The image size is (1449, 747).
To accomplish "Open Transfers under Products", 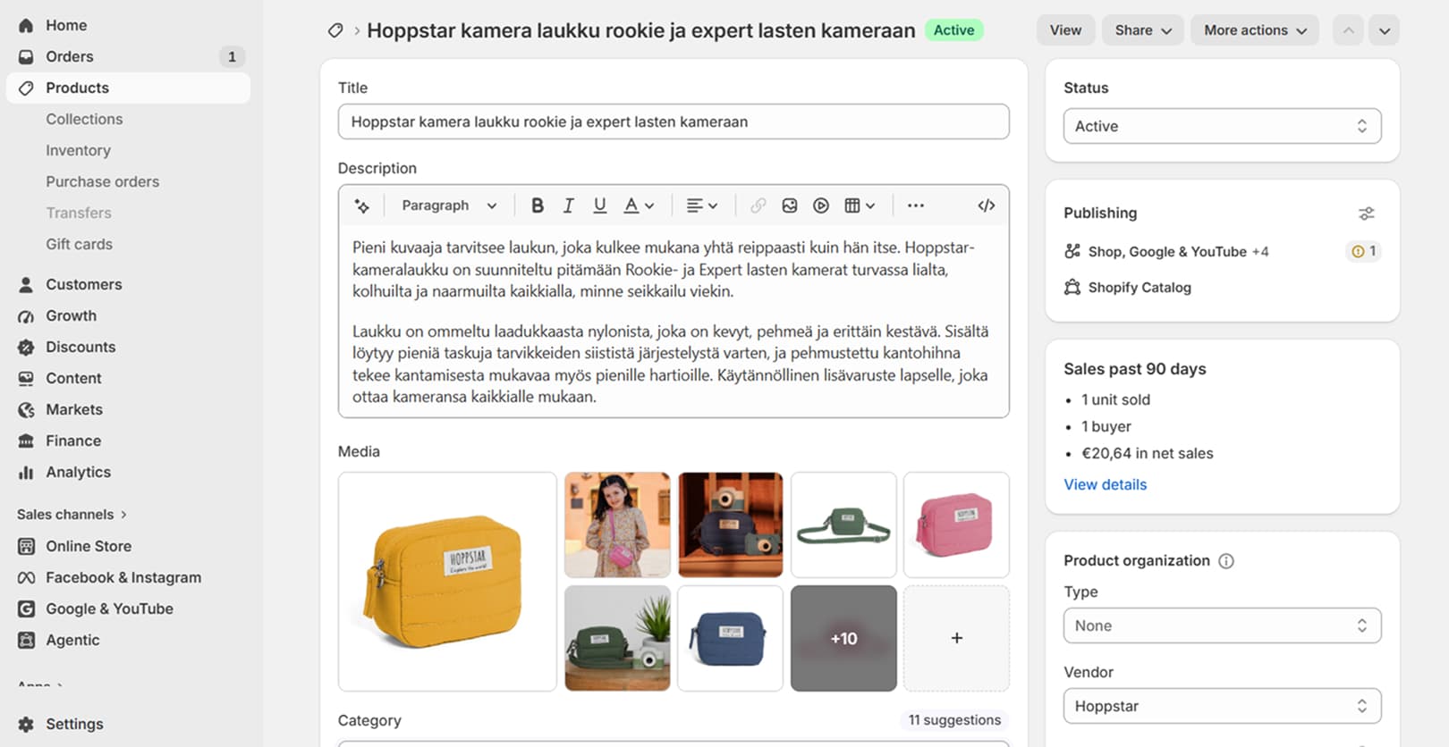I will (79, 213).
